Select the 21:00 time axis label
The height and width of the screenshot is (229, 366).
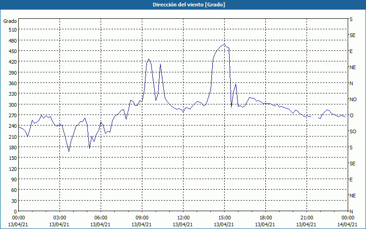pos(307,218)
